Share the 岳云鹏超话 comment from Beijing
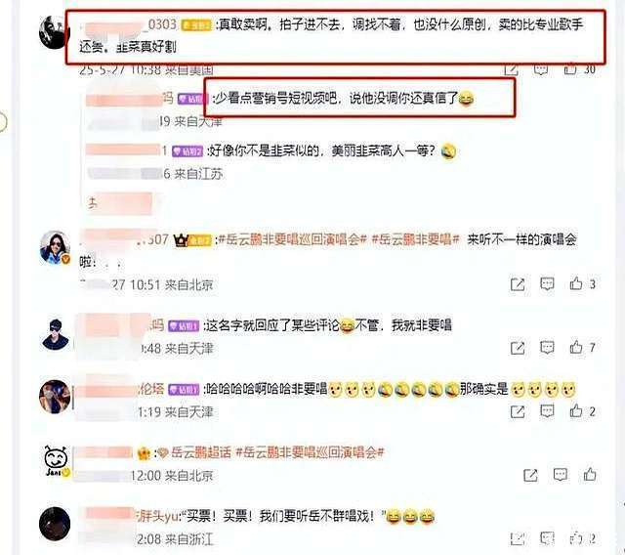This screenshot has height=555, width=625. point(530,475)
